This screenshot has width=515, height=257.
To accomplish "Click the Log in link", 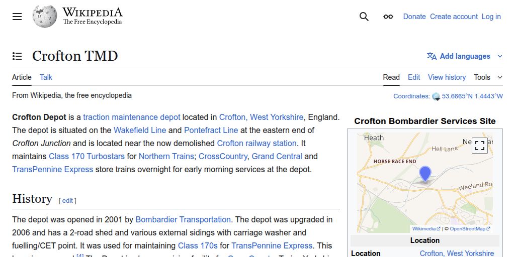I will (x=491, y=17).
